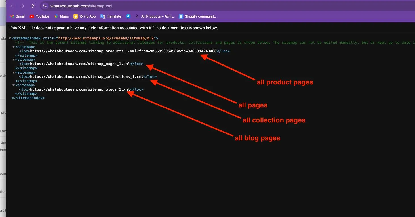The image size is (415, 217).
Task: Collapse the sitemap node containing blogs URL
Action: point(14,85)
